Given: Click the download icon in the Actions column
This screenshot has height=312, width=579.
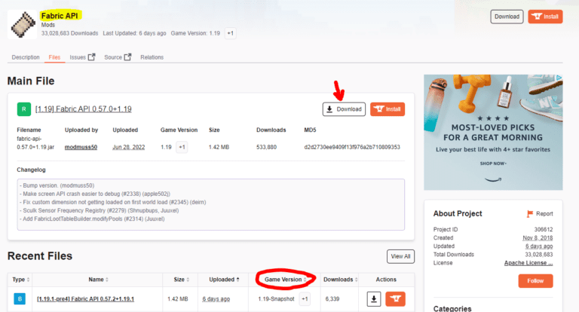Looking at the screenshot, I should 374,299.
